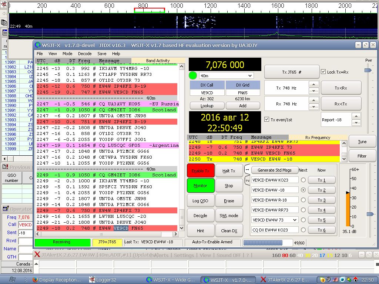Image resolution: width=379 pixels, height=284 pixels.
Task: Open WSJT-X Wide Graph from taskbar
Action: (x=171, y=280)
